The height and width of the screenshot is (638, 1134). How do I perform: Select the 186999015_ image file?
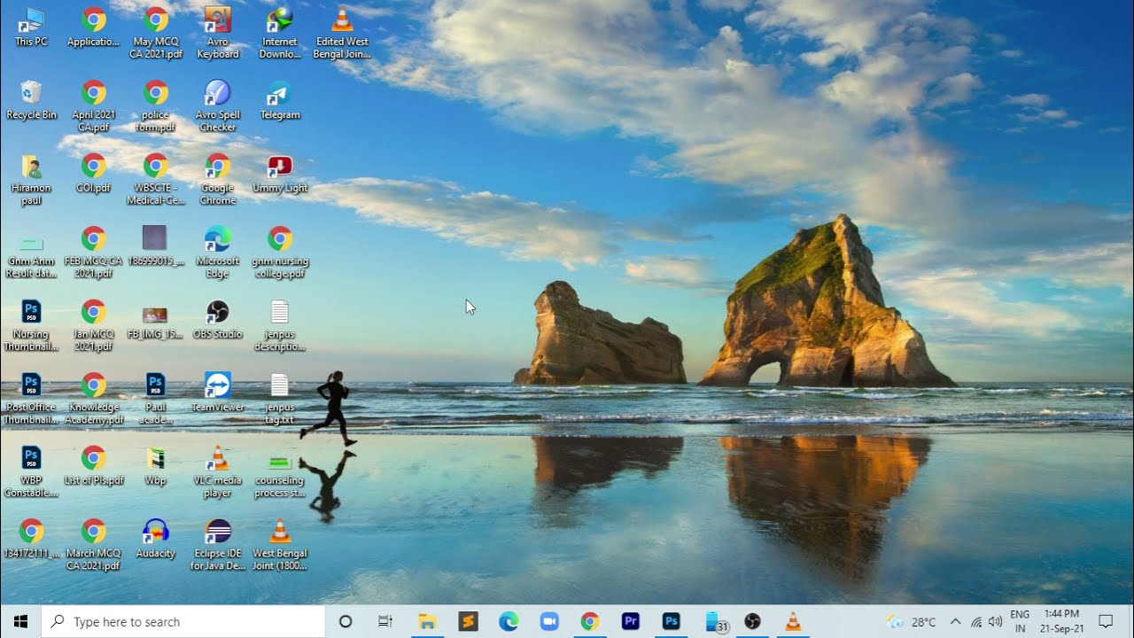[x=156, y=246]
